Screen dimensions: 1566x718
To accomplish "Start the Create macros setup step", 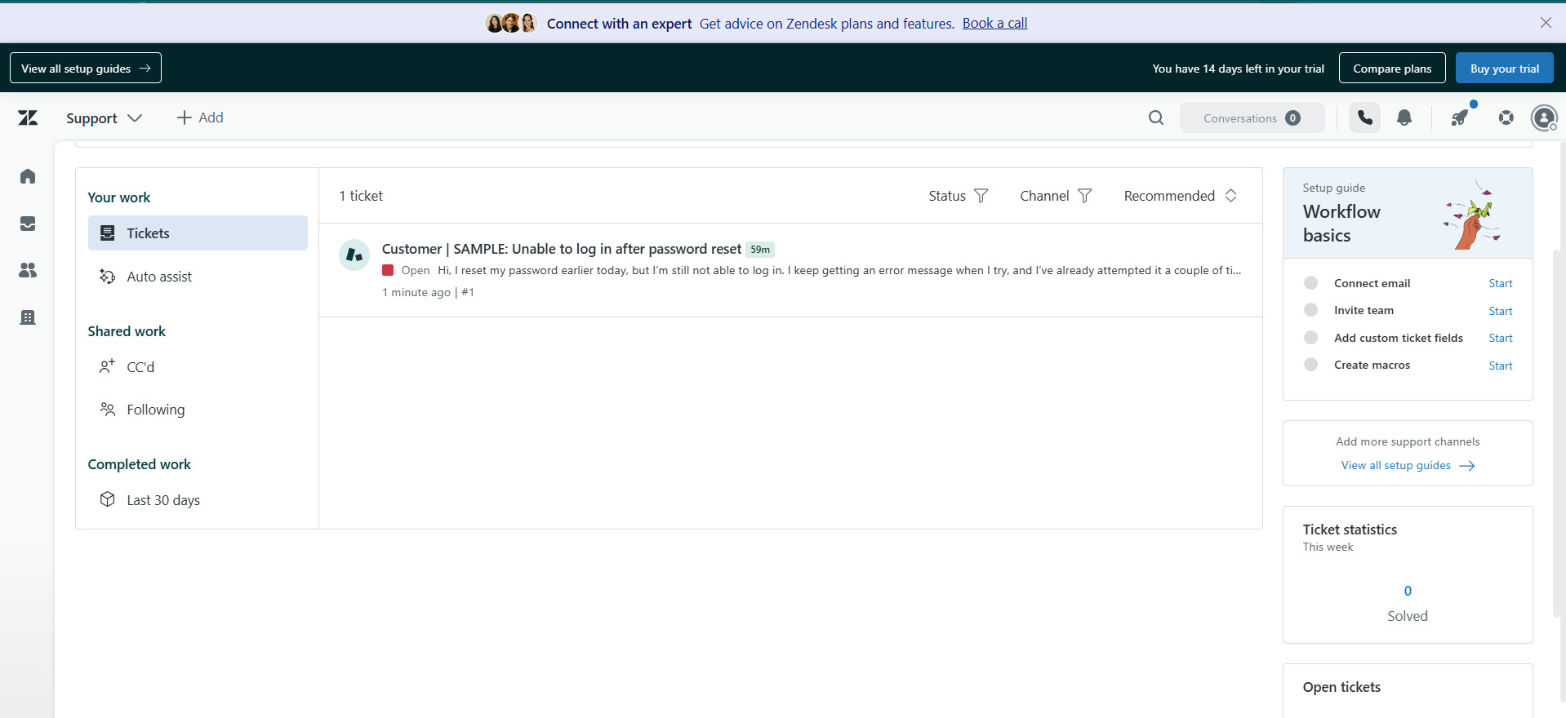I will point(1501,366).
